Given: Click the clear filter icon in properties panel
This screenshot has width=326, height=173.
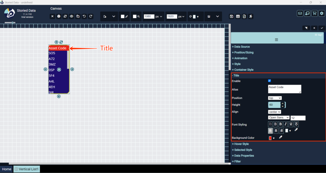Looking at the screenshot, I should tap(306, 28).
